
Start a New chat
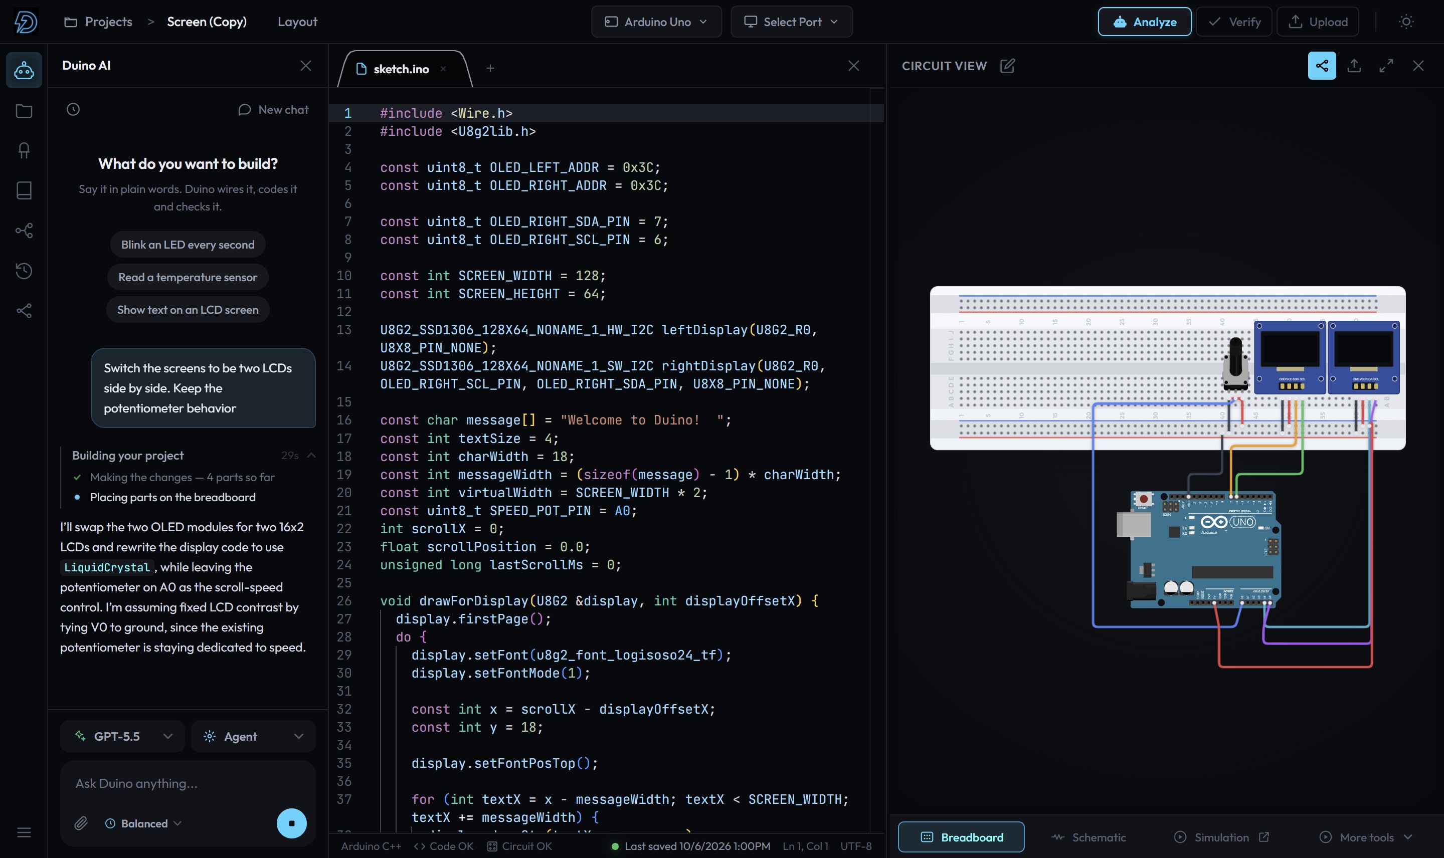click(x=273, y=109)
